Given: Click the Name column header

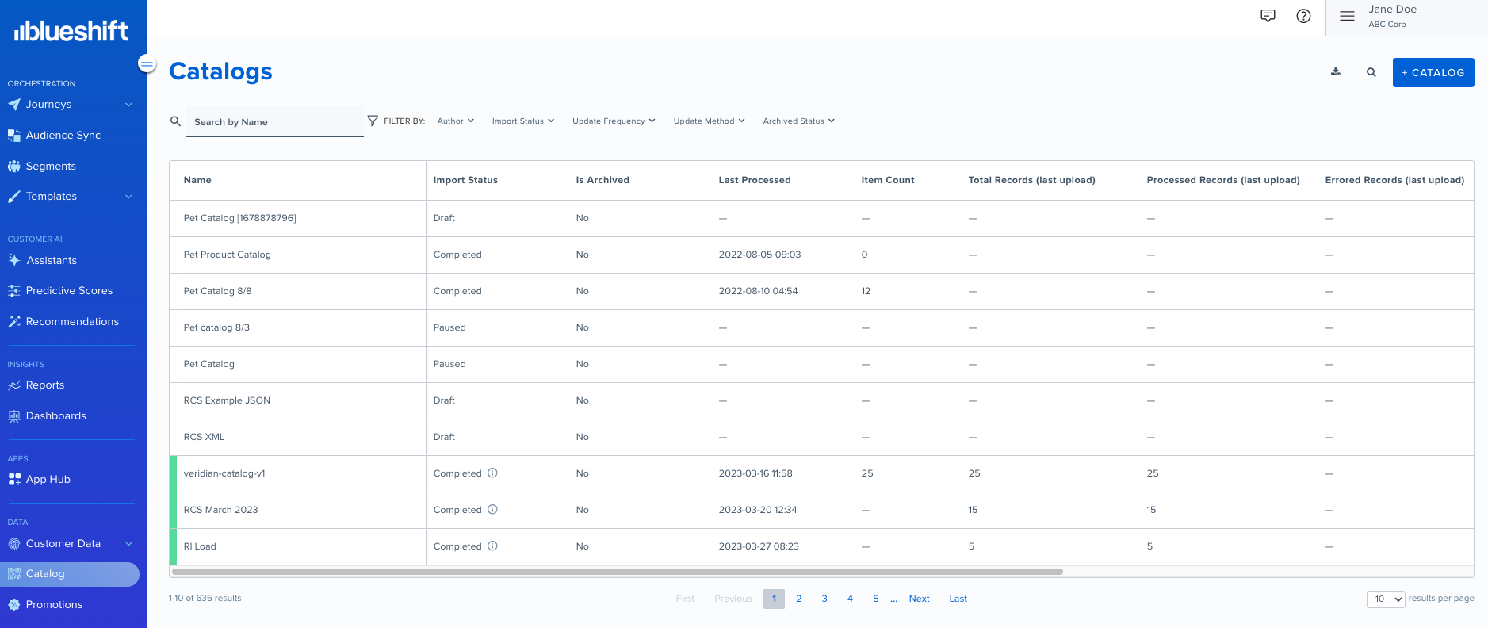Looking at the screenshot, I should click(197, 180).
